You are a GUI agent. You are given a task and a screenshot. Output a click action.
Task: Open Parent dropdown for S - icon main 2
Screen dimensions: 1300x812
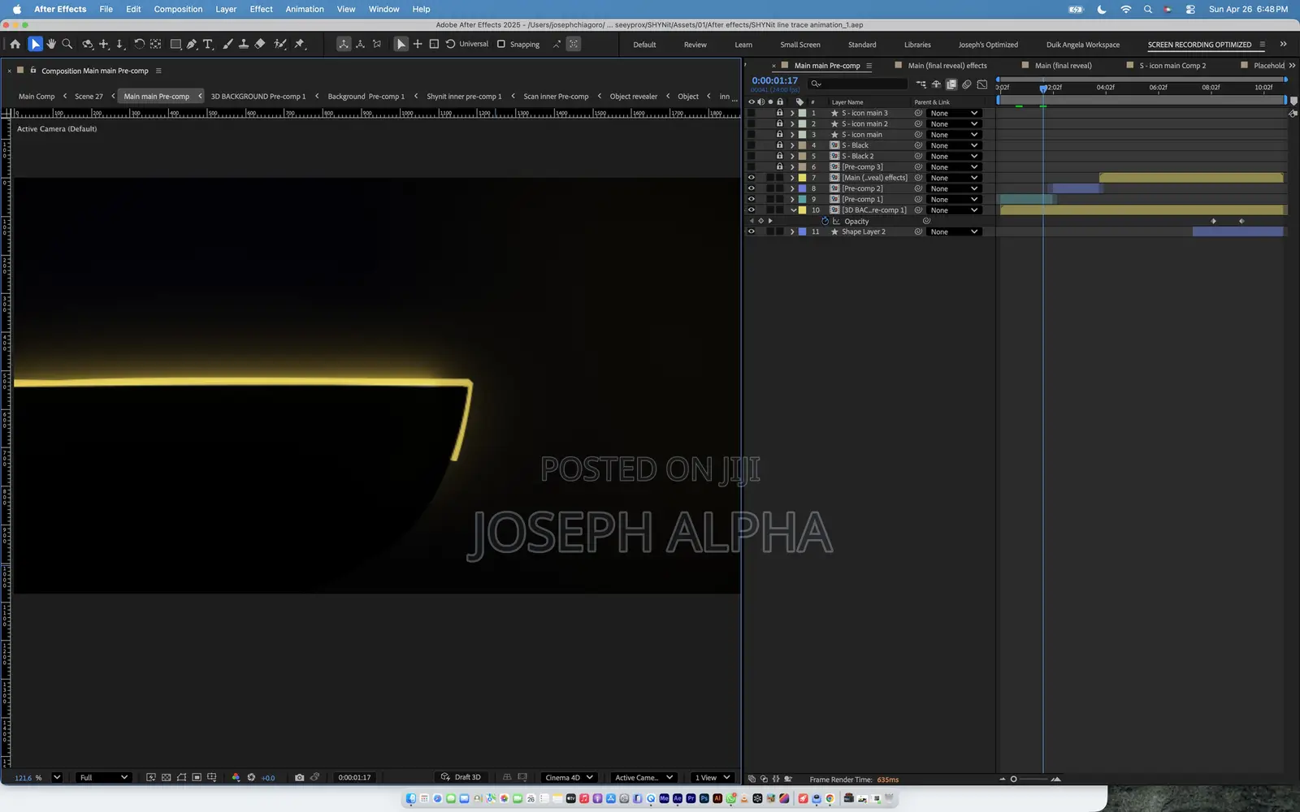click(954, 123)
